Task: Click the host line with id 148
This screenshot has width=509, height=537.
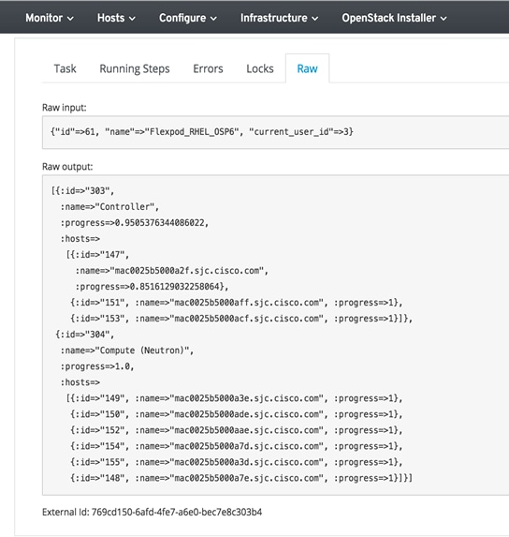Action: [x=241, y=478]
